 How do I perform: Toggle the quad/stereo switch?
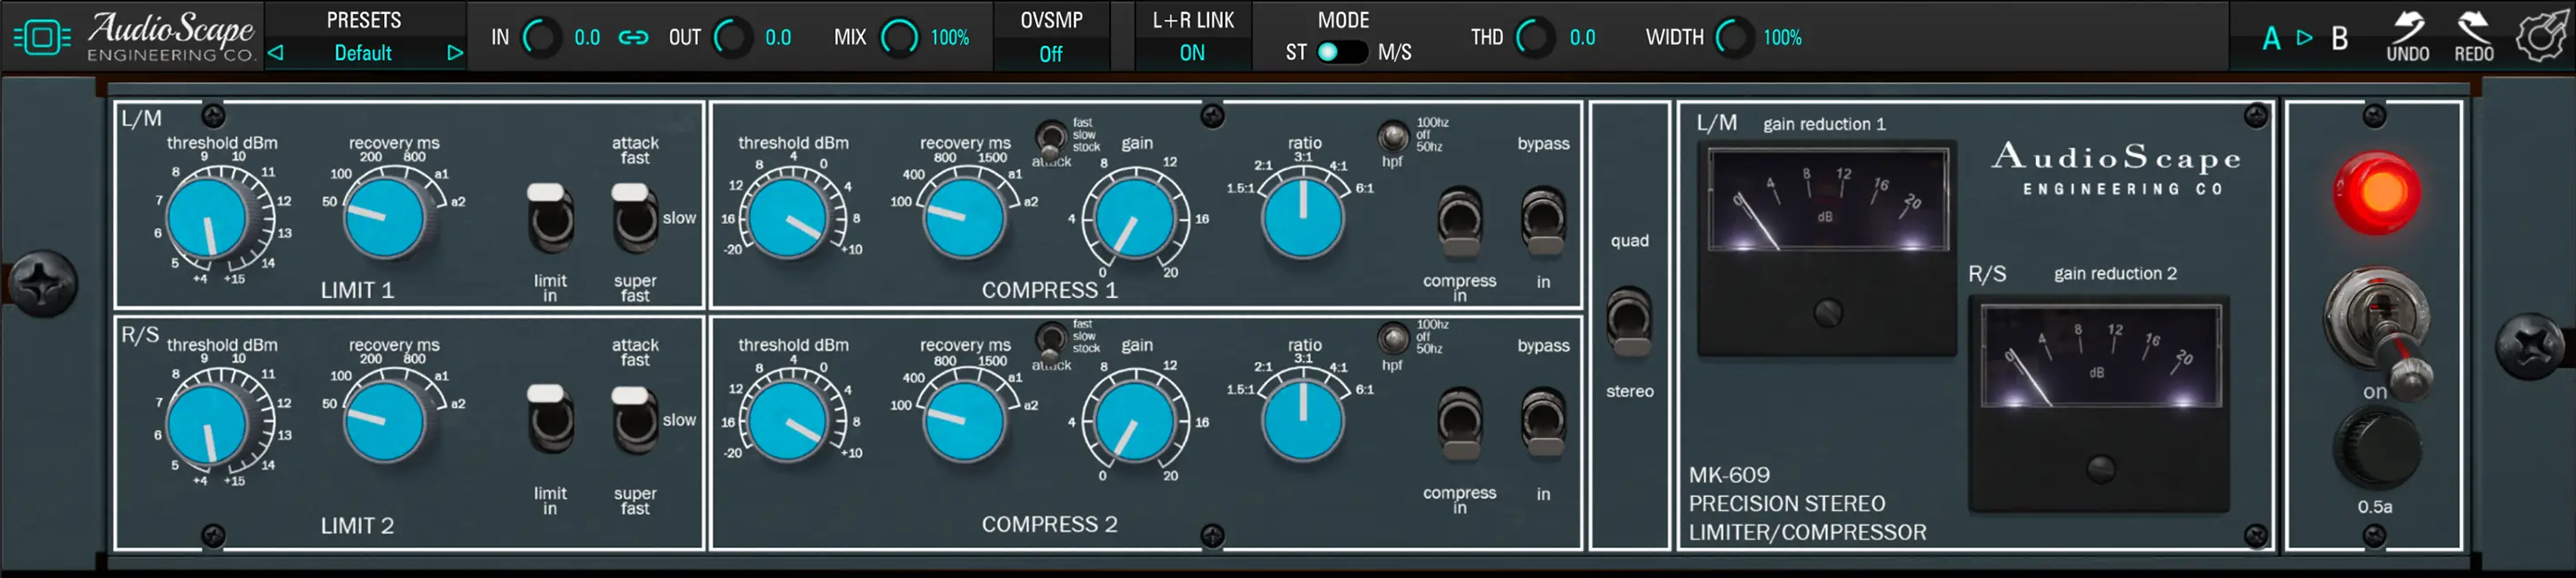click(1629, 321)
